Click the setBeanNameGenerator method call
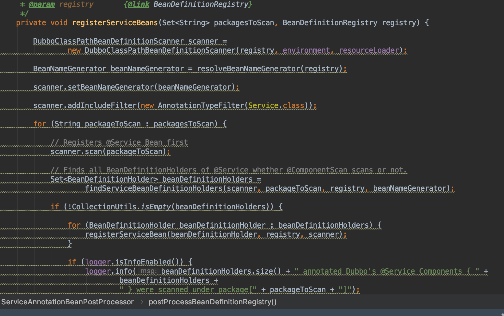Screen dimensions: 504x316 tap(111, 87)
